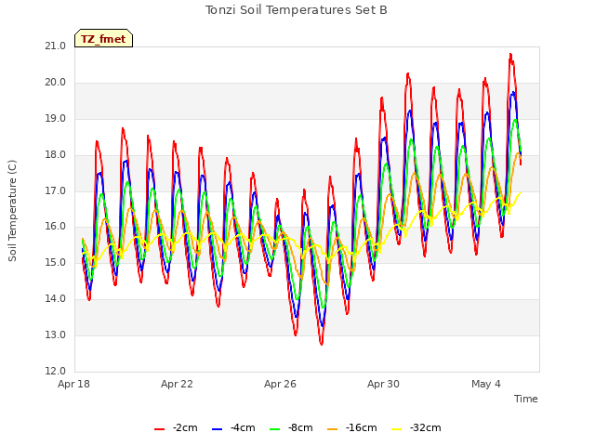Click the green -8cm legend swatch
595x446 pixels.
[274, 429]
